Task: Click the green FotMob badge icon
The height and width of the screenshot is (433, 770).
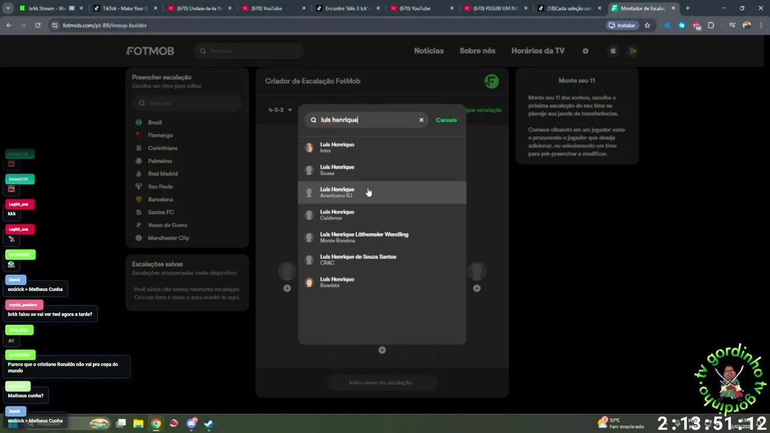Action: (491, 81)
